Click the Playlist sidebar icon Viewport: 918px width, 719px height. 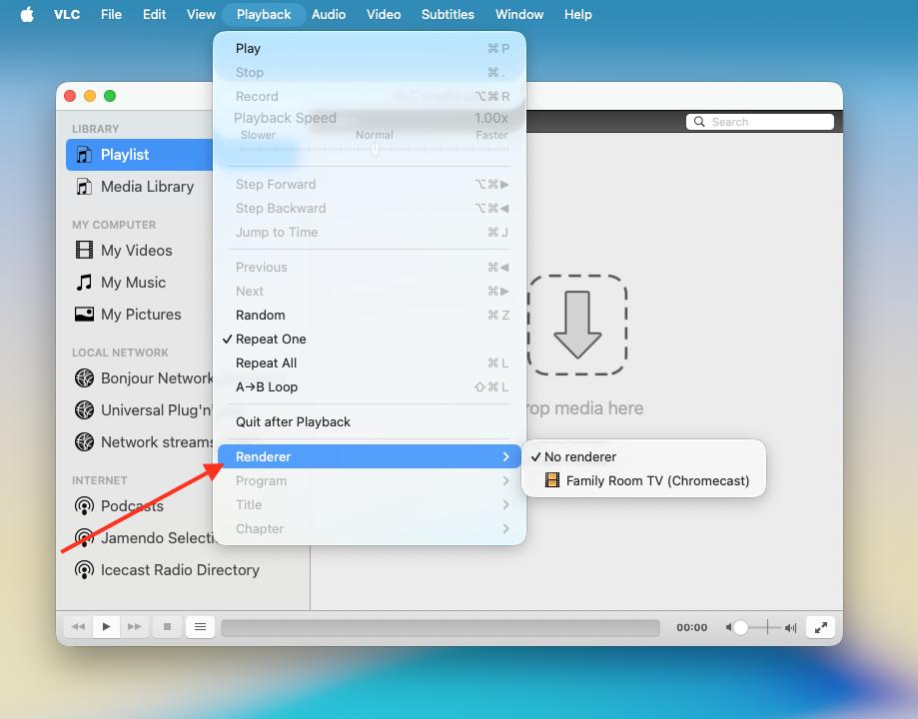[x=84, y=155]
